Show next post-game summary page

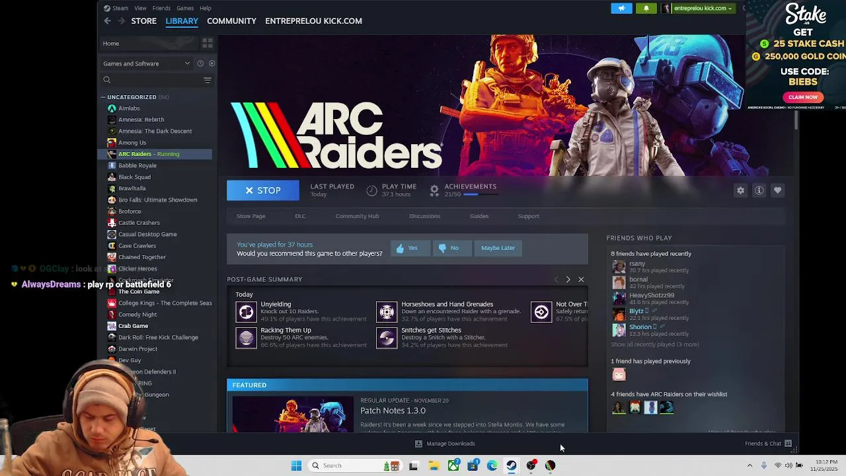568,280
